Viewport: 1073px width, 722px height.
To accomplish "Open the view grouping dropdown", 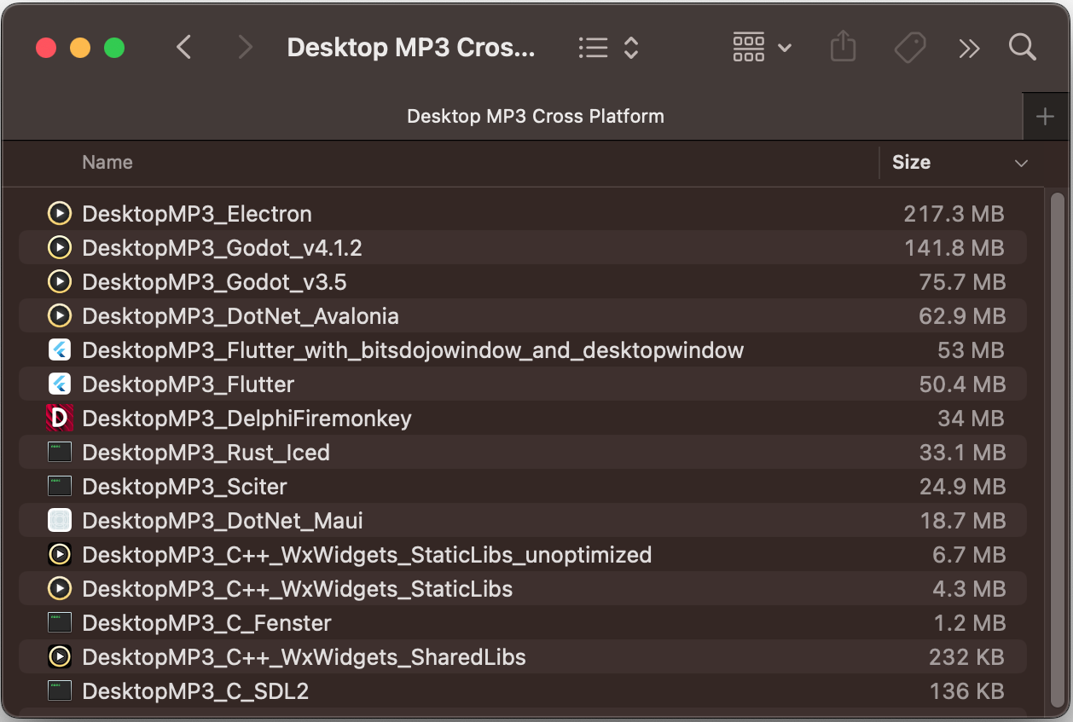I will click(762, 48).
